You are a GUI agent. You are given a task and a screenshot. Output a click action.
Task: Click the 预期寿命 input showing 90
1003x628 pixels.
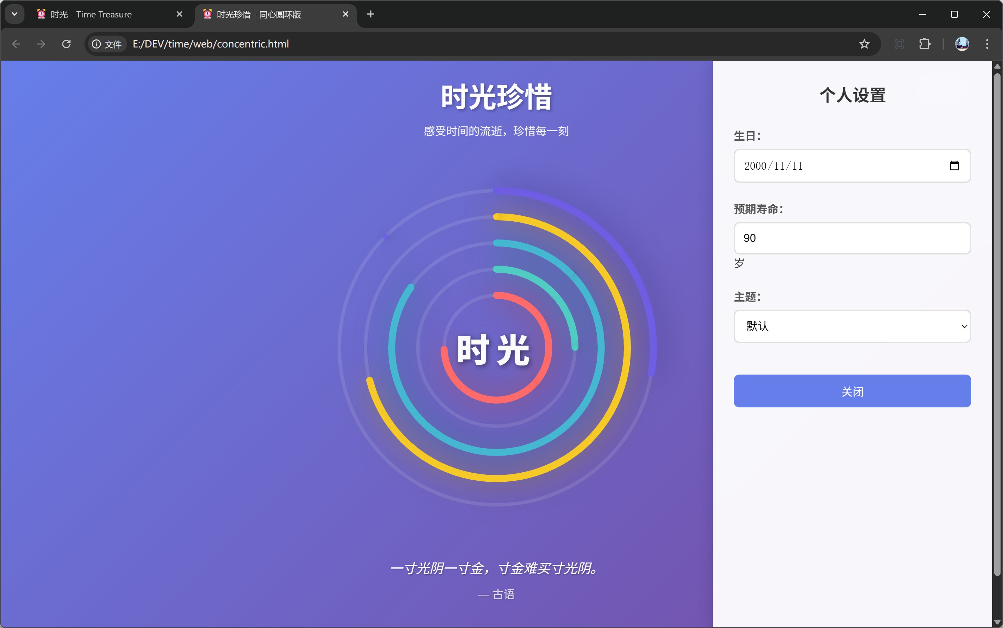(852, 238)
